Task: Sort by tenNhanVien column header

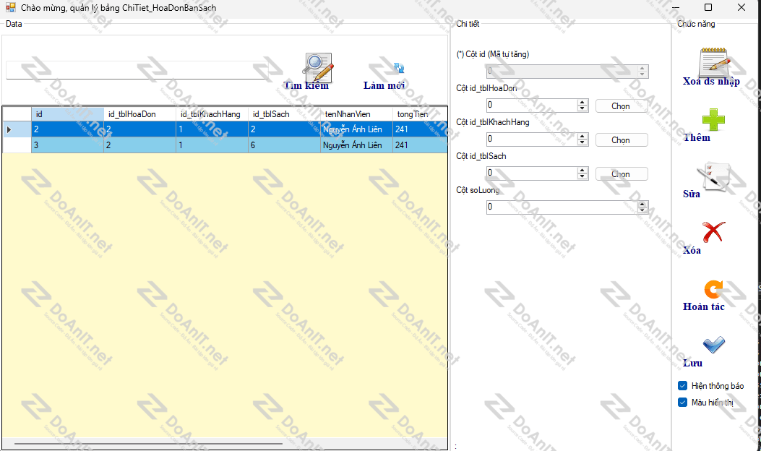Action: click(x=357, y=114)
